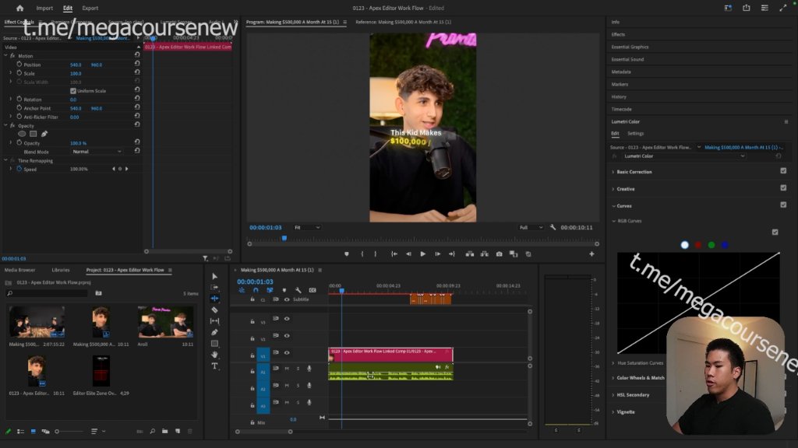
Task: Select the Pen tool in toolbar
Action: (x=215, y=332)
